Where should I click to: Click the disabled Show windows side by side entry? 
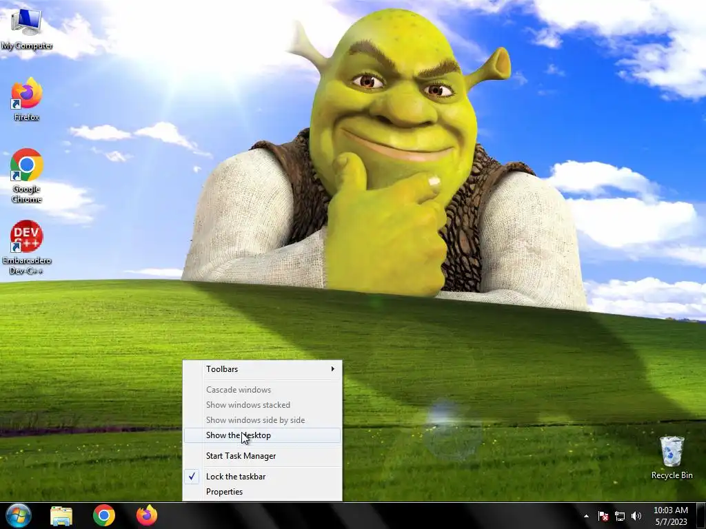pos(262,420)
